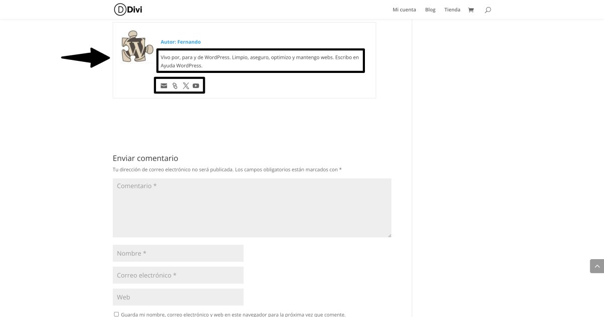The height and width of the screenshot is (317, 604).
Task: Click the back-to-top arrow button
Action: 597,266
